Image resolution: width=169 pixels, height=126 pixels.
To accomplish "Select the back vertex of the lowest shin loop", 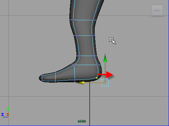I will (x=94, y=56).
